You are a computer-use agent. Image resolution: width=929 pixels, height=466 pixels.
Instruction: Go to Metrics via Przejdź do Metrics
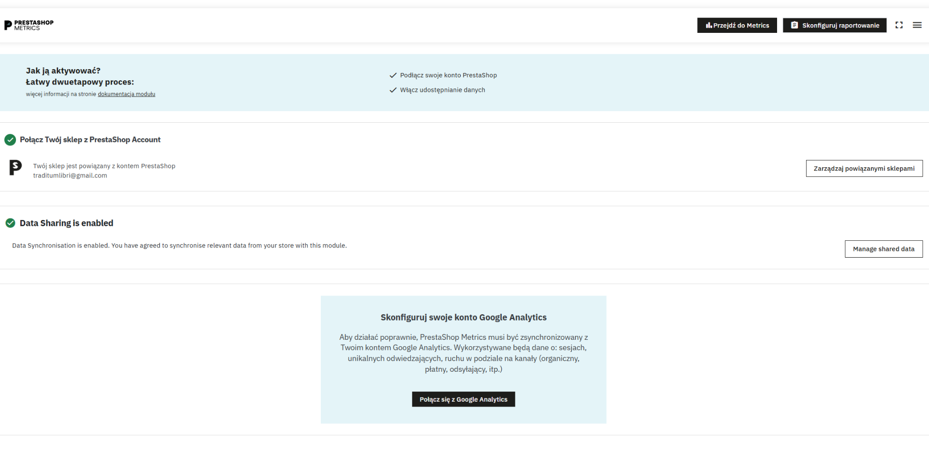[x=737, y=25]
